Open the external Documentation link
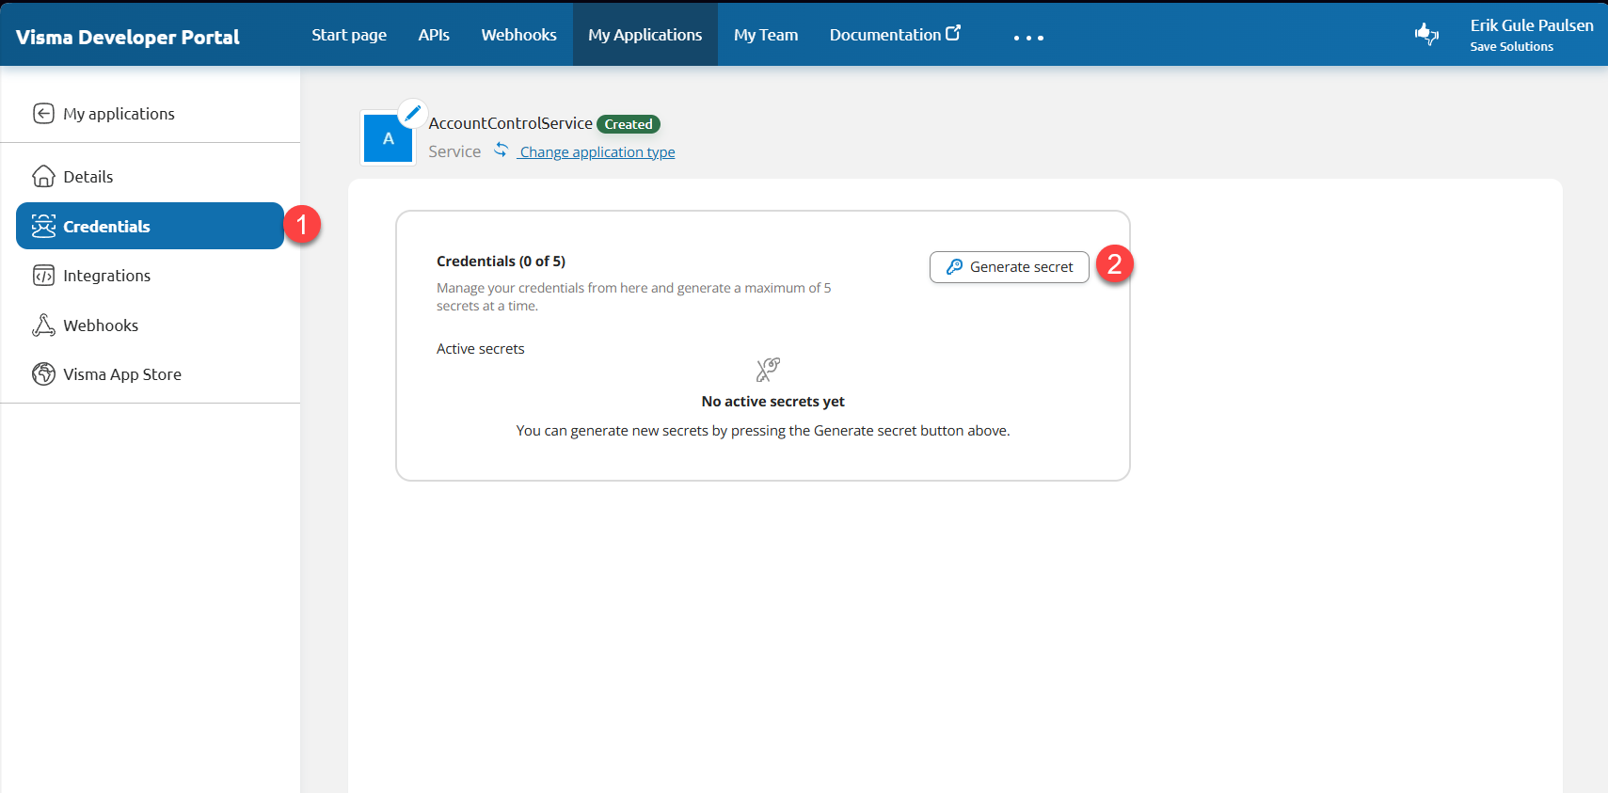 click(894, 35)
